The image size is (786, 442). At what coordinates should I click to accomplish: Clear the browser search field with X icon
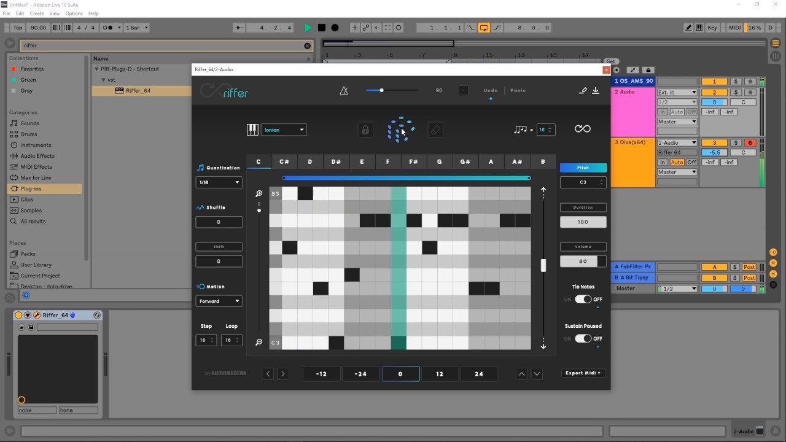308,45
